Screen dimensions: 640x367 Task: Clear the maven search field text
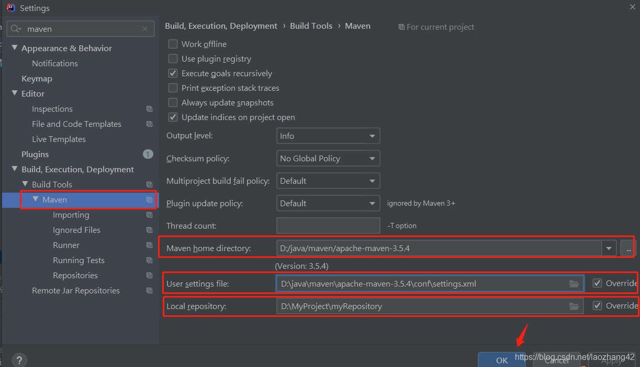click(x=145, y=29)
